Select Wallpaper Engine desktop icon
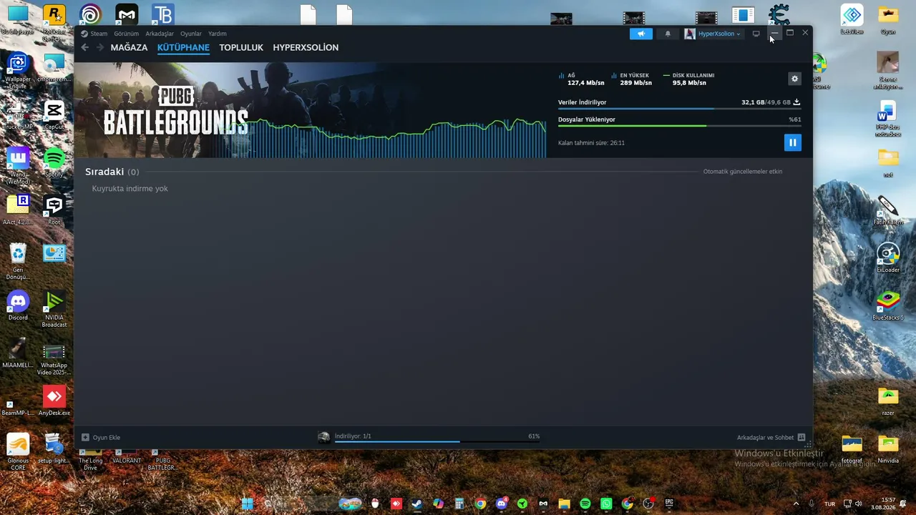Viewport: 916px width, 515px height. coord(18,72)
